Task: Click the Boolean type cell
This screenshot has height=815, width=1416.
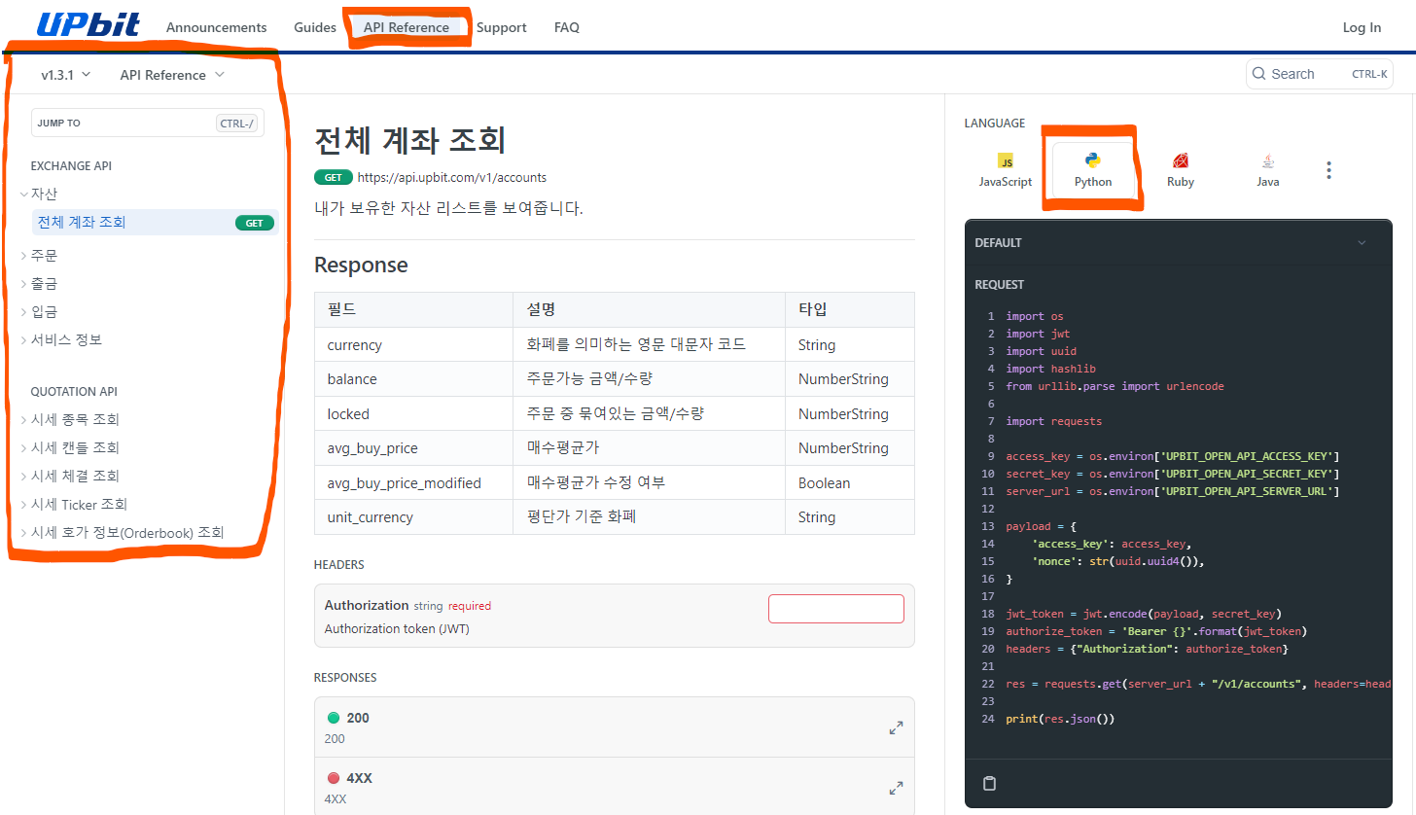Action: click(x=850, y=483)
